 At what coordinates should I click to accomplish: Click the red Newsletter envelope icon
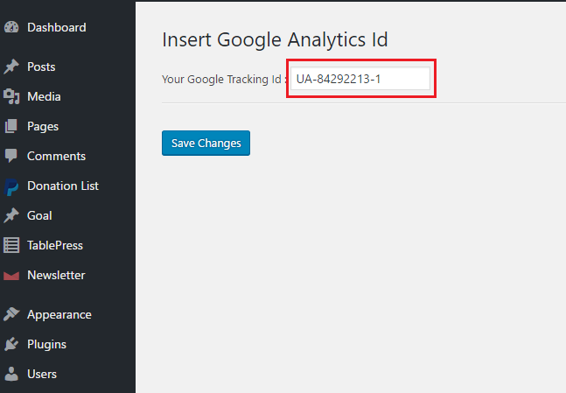click(11, 276)
